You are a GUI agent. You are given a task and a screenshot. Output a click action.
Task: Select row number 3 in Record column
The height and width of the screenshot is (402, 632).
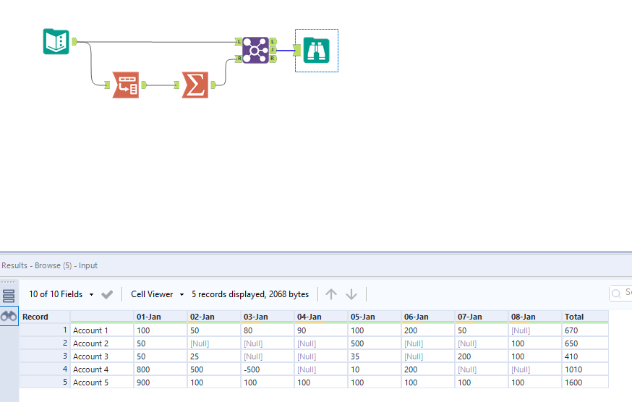pyautogui.click(x=45, y=356)
